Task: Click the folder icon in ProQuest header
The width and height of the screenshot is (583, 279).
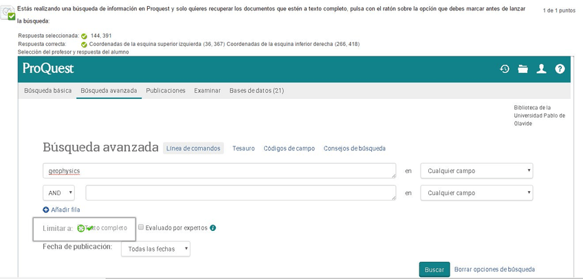Action: (x=523, y=69)
